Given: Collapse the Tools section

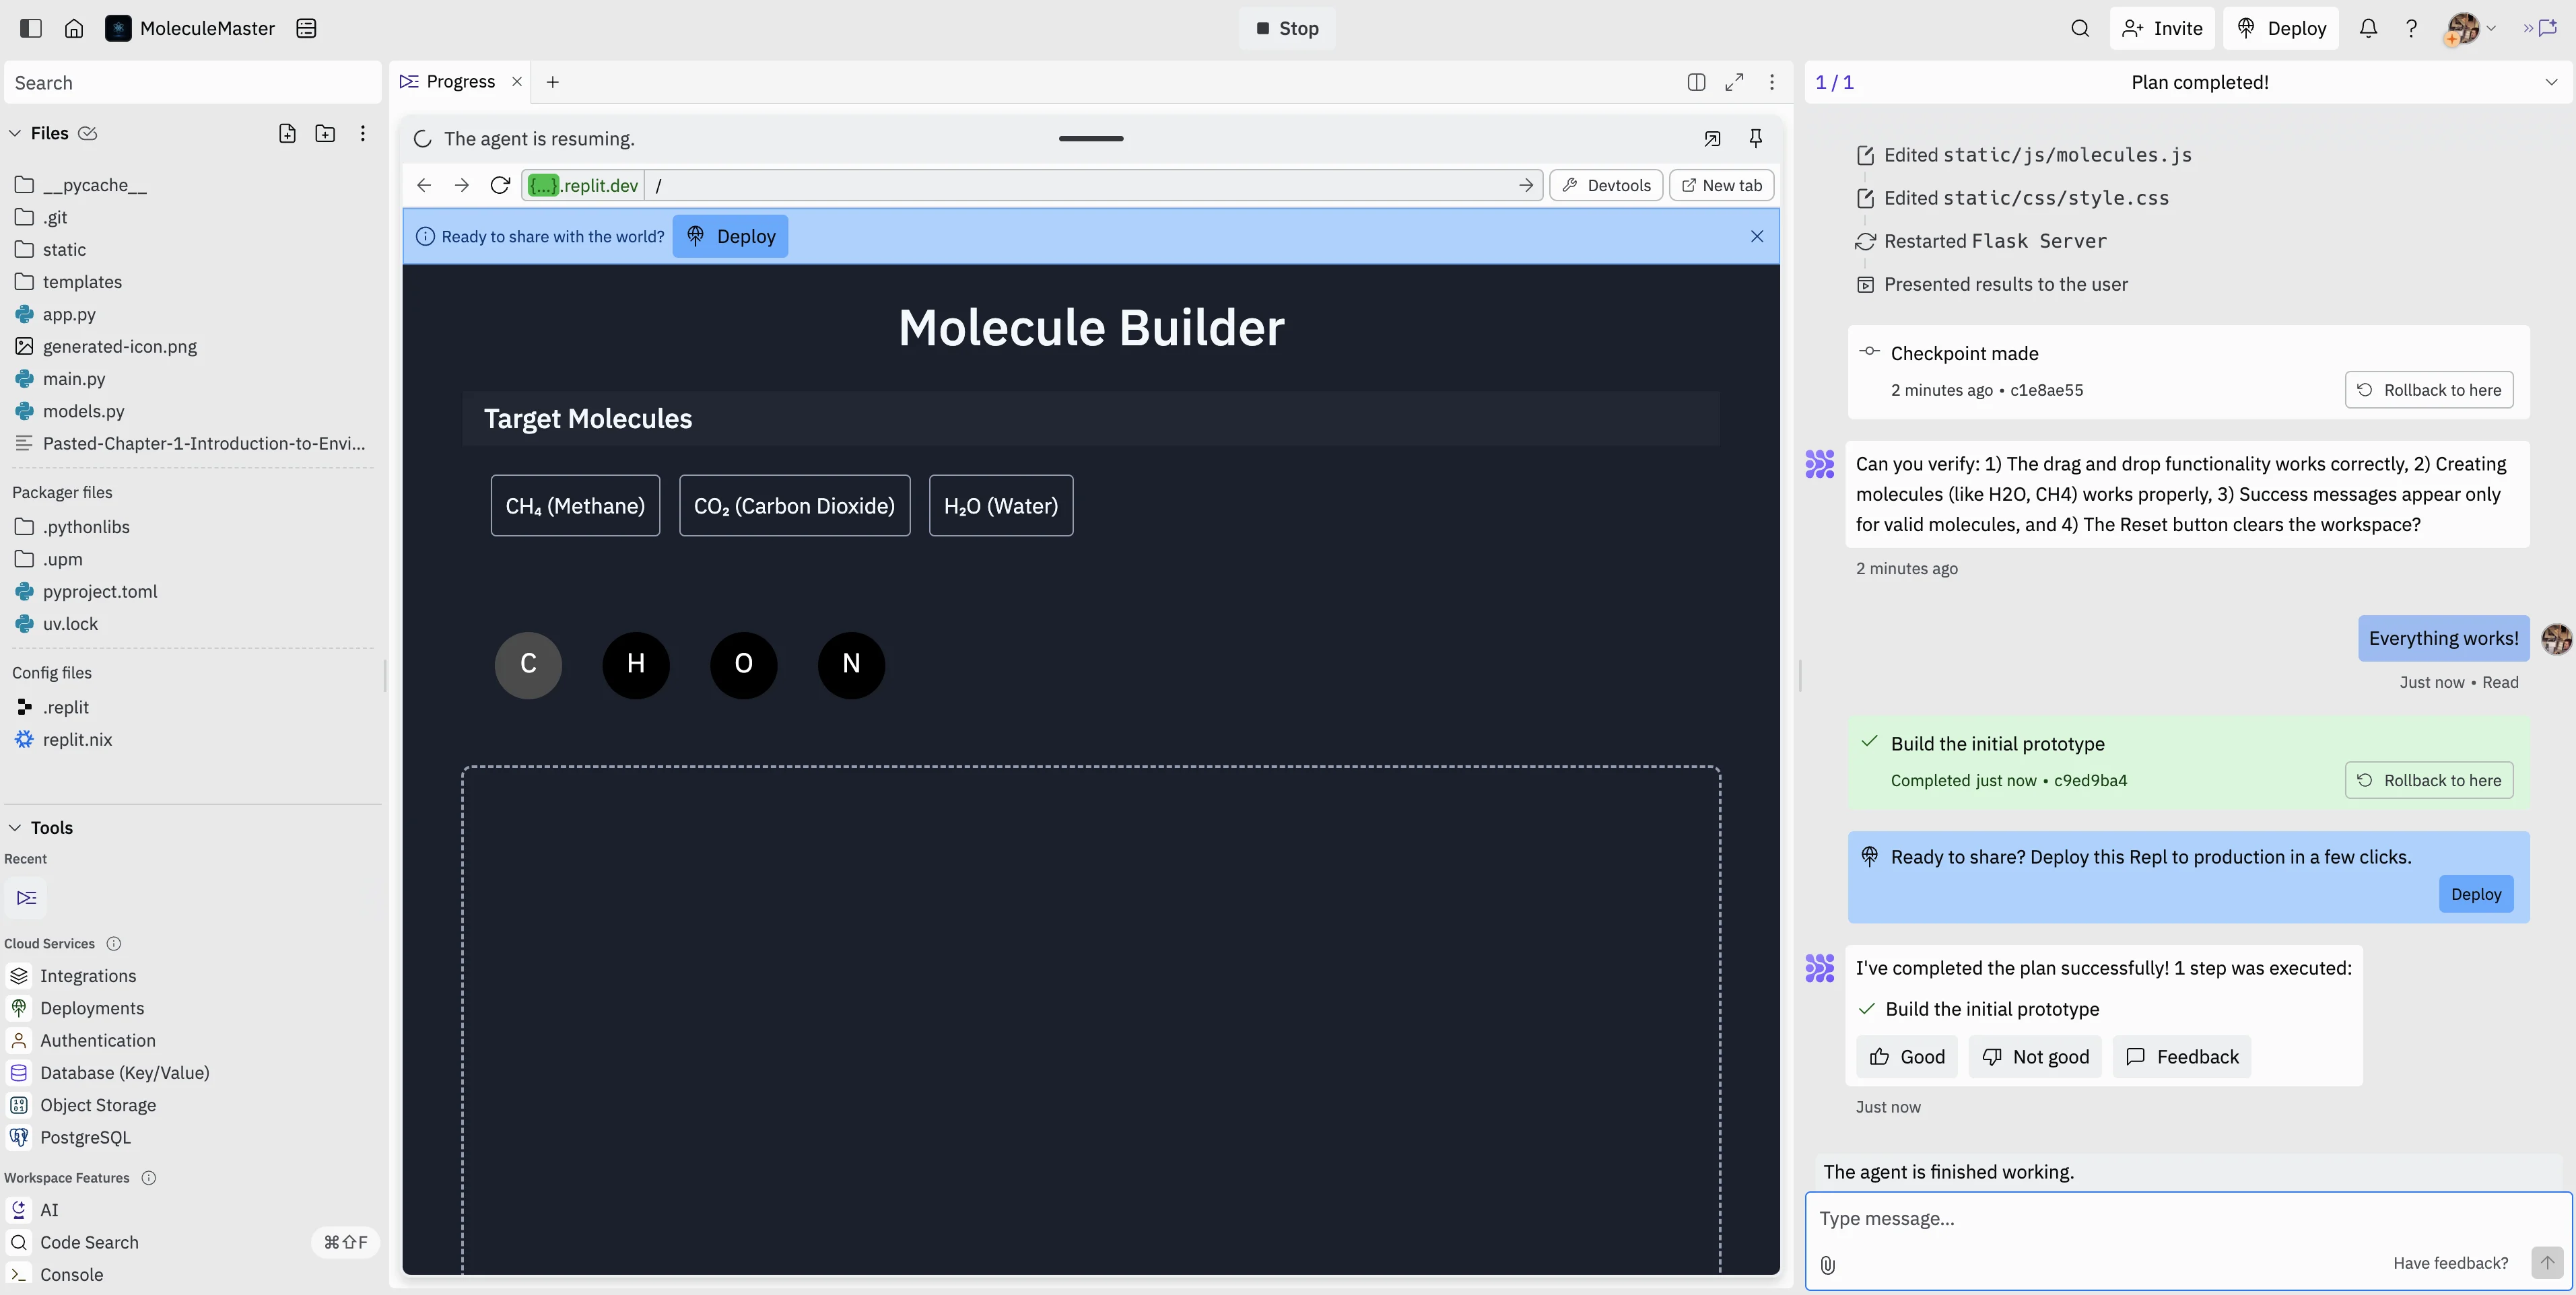Looking at the screenshot, I should (x=15, y=827).
